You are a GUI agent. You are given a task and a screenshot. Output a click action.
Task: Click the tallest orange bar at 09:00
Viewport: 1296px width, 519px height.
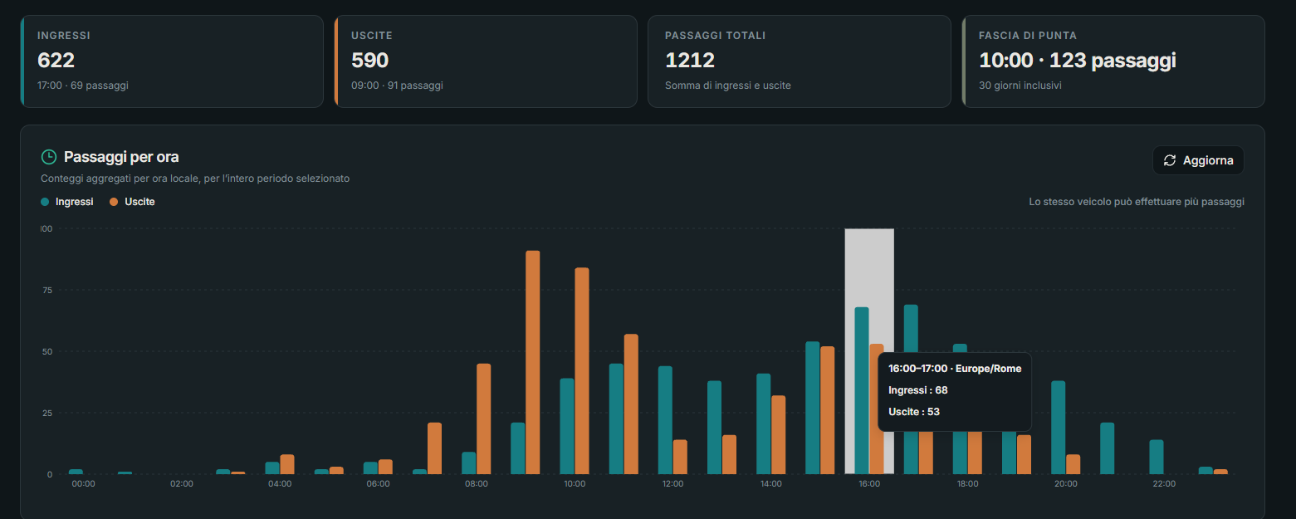[533, 362]
